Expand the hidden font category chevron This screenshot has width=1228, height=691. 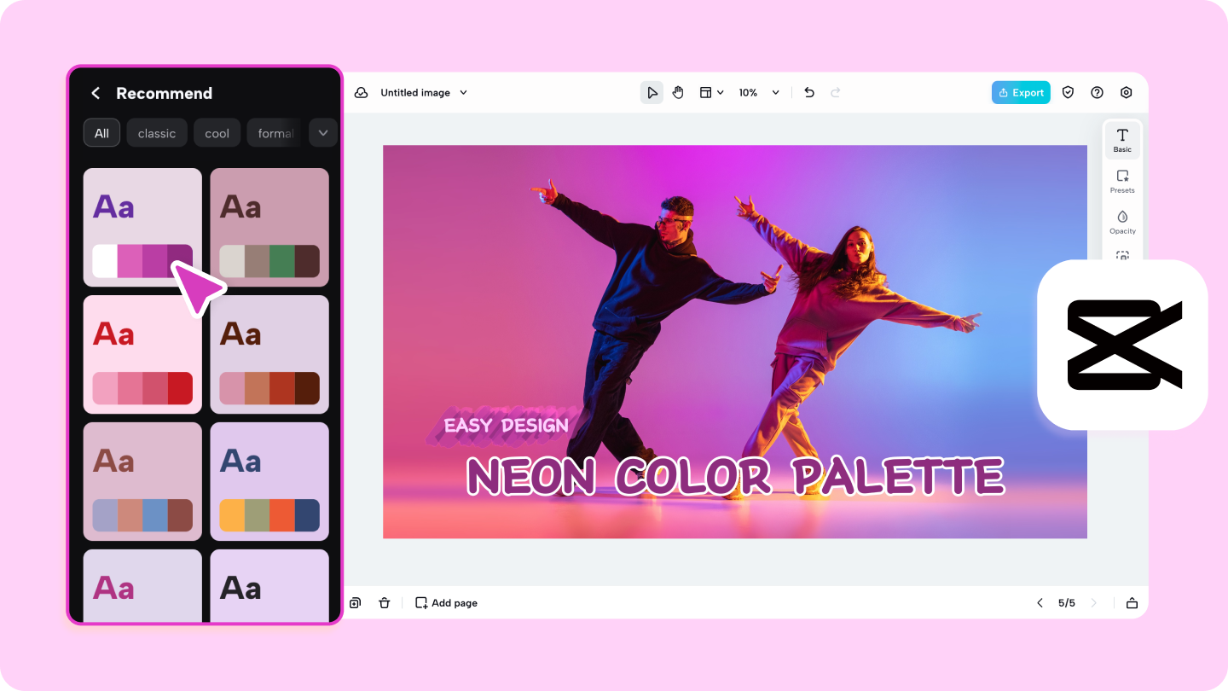point(322,133)
